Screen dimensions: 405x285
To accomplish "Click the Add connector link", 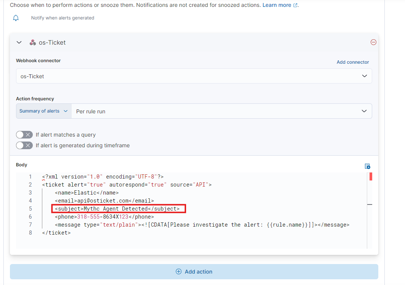I will (x=353, y=62).
